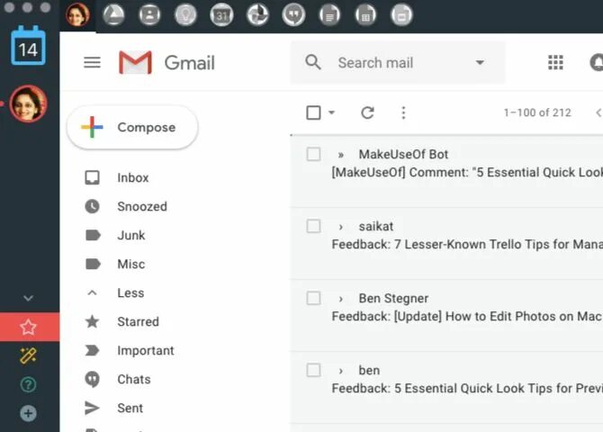
Task: Click the star icon highlighted in red sidebar
Action: click(28, 328)
